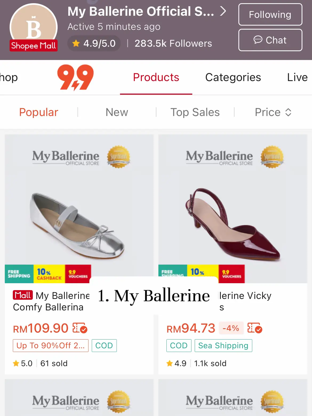Viewport: 312px width, 416px height.
Task: Sort products by Top Sales
Action: pos(195,112)
